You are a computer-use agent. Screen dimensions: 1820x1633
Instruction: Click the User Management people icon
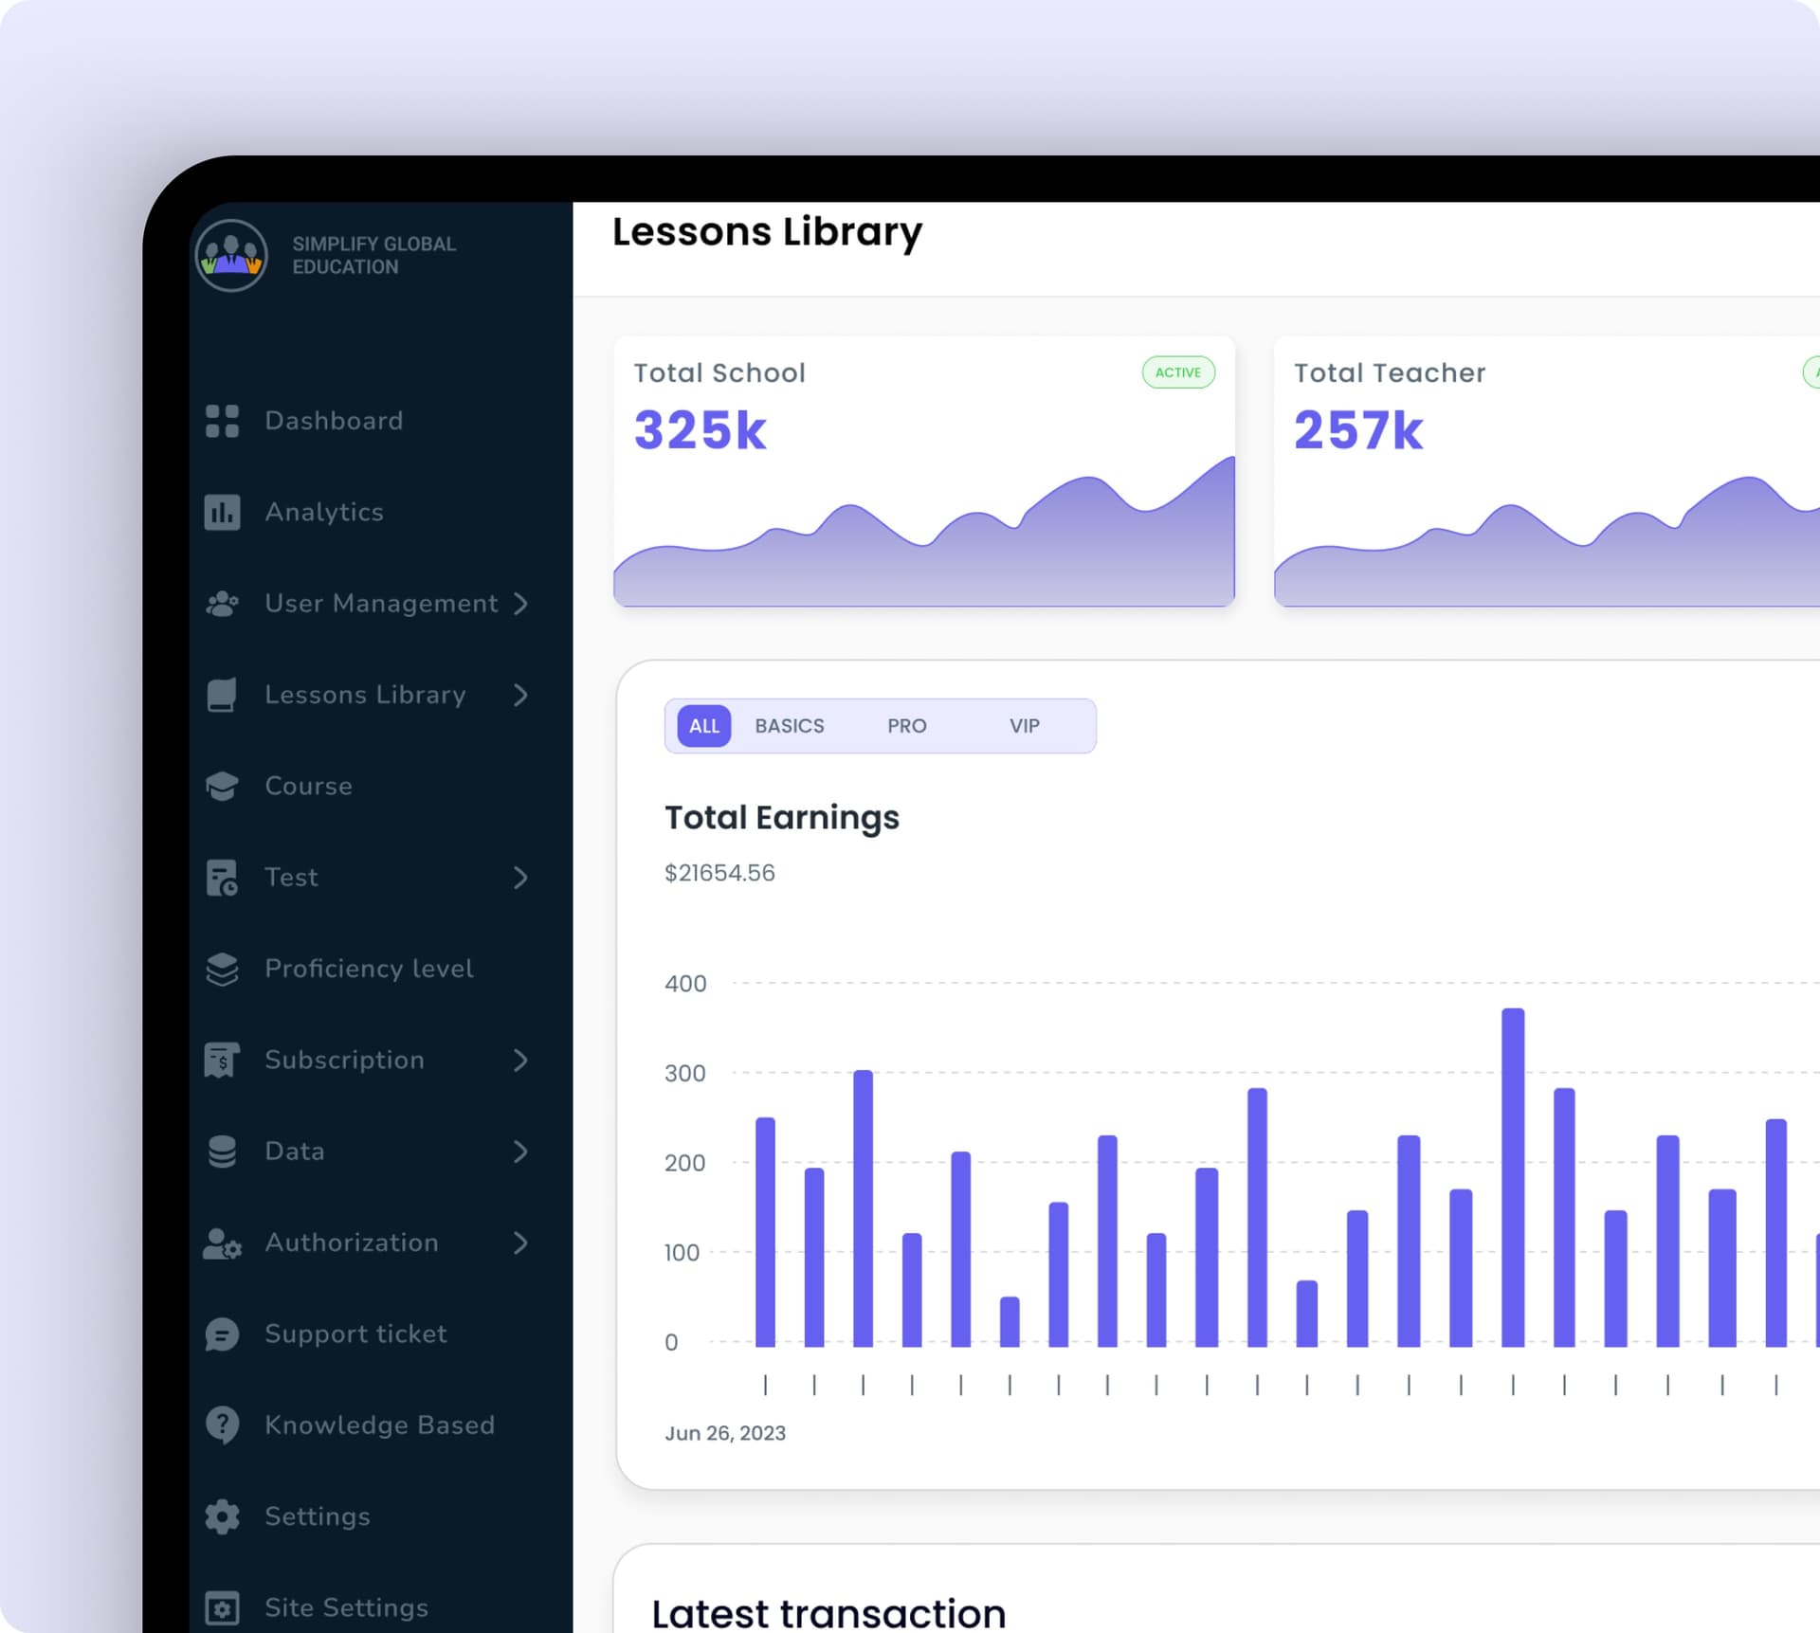[x=223, y=604]
